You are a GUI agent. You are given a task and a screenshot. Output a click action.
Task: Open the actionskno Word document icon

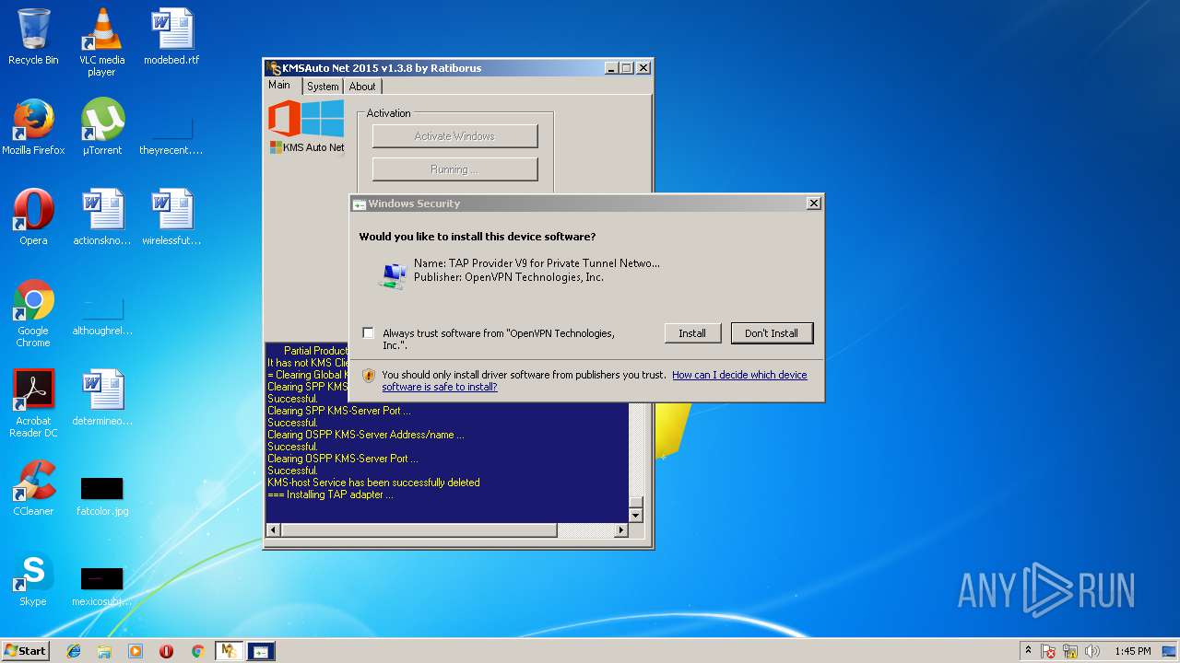pyautogui.click(x=101, y=217)
